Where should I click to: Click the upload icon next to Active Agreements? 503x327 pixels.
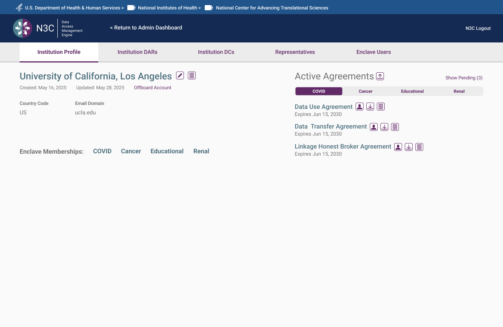coord(380,76)
